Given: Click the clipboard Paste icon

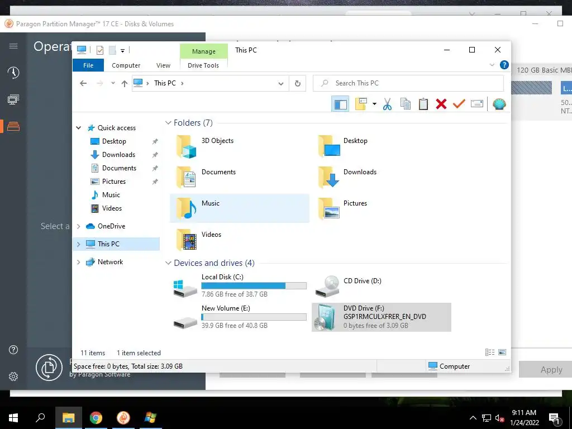Looking at the screenshot, I should tap(423, 104).
